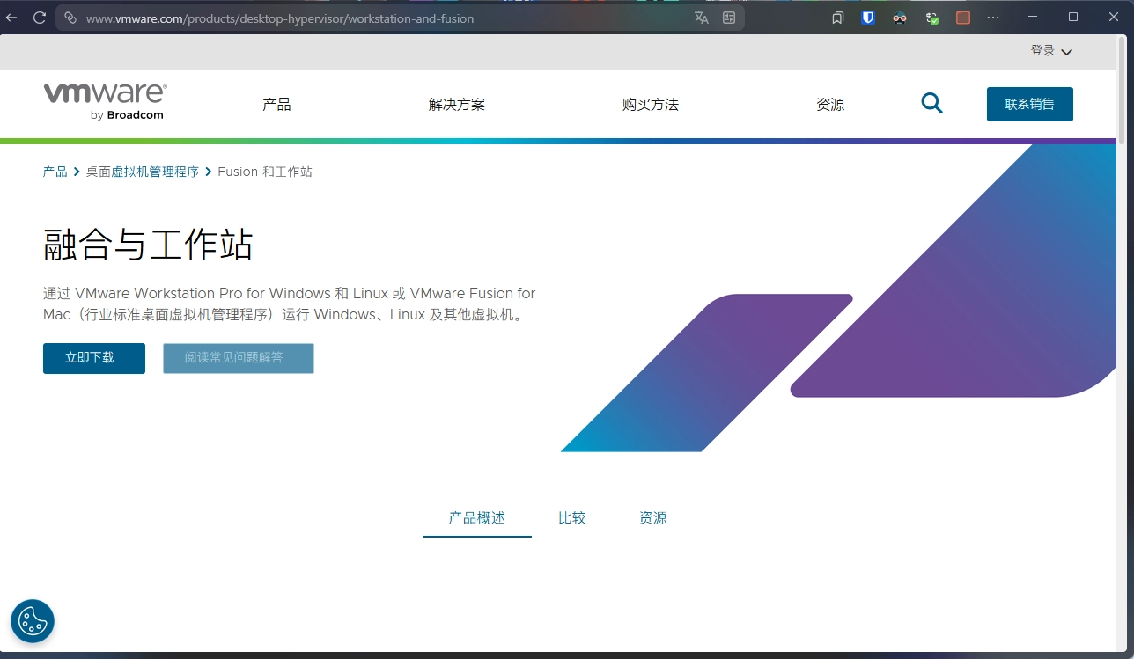
Task: Open the cookie settings icon
Action: tap(33, 621)
